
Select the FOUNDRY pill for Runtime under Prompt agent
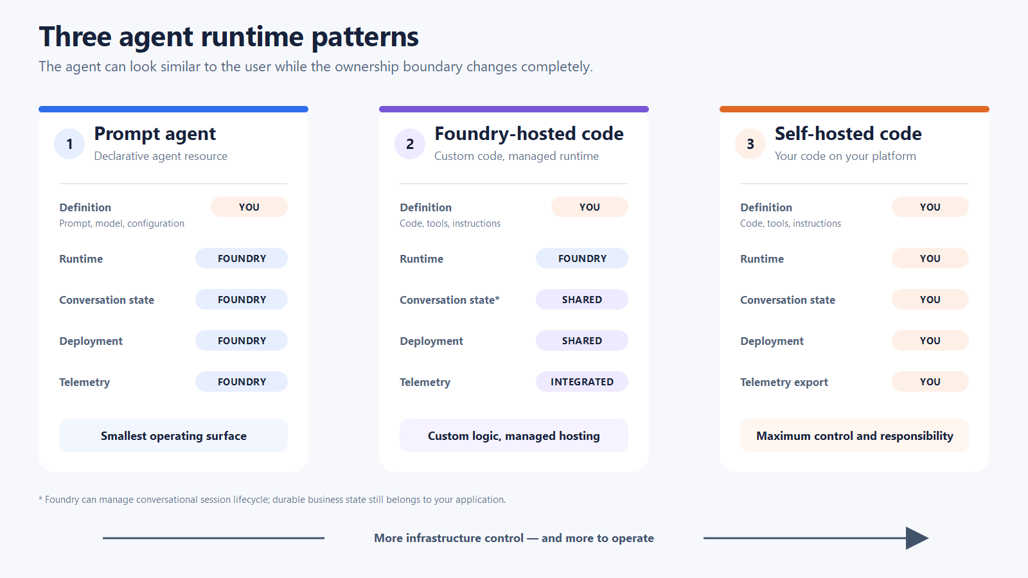pos(242,258)
